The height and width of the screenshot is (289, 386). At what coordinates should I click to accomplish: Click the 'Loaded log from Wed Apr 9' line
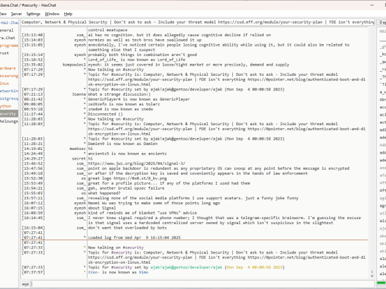click(x=134, y=238)
